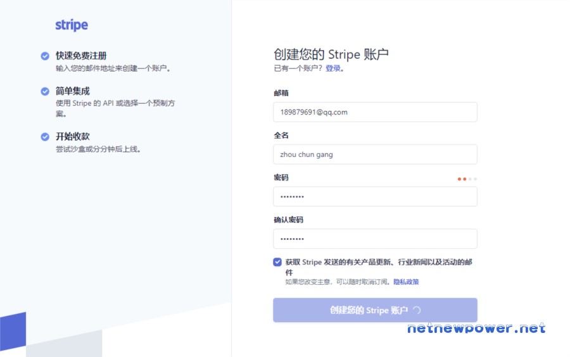
Task: Click the 创建您的 Stripe 账户 heading
Action: click(x=331, y=54)
